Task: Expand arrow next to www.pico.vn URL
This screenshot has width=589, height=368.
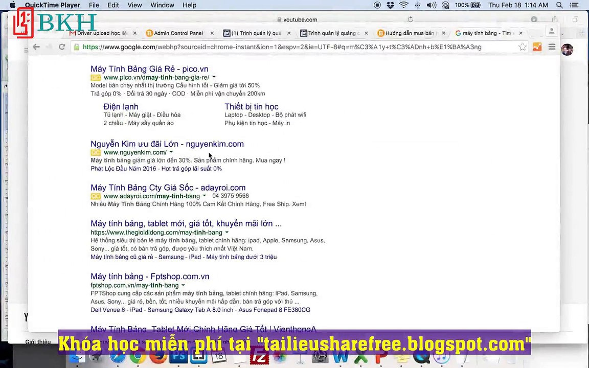Action: pyautogui.click(x=214, y=77)
